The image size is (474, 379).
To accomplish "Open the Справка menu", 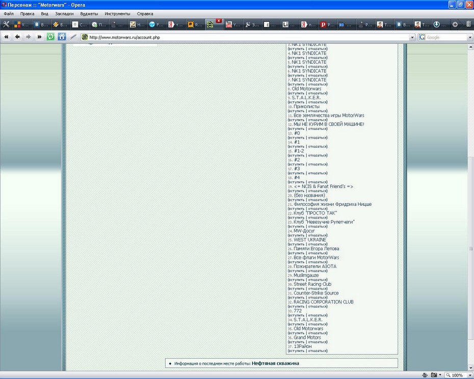I will (x=145, y=14).
